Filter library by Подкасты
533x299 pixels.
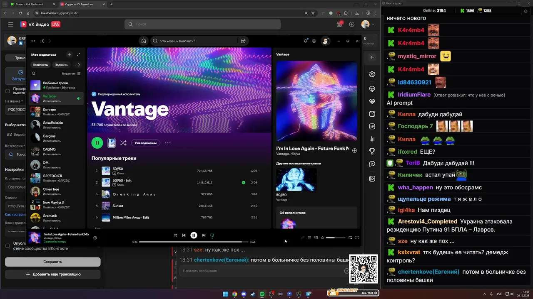tap(62, 65)
